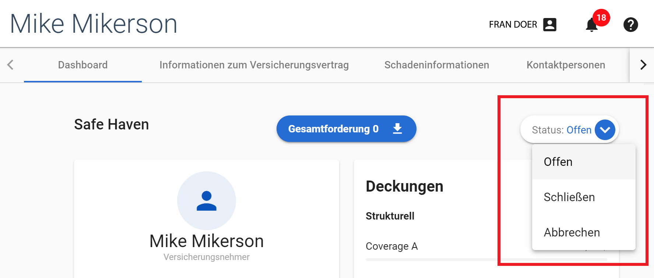Open notifications bell with 18 badge
The width and height of the screenshot is (654, 278).
click(x=592, y=25)
